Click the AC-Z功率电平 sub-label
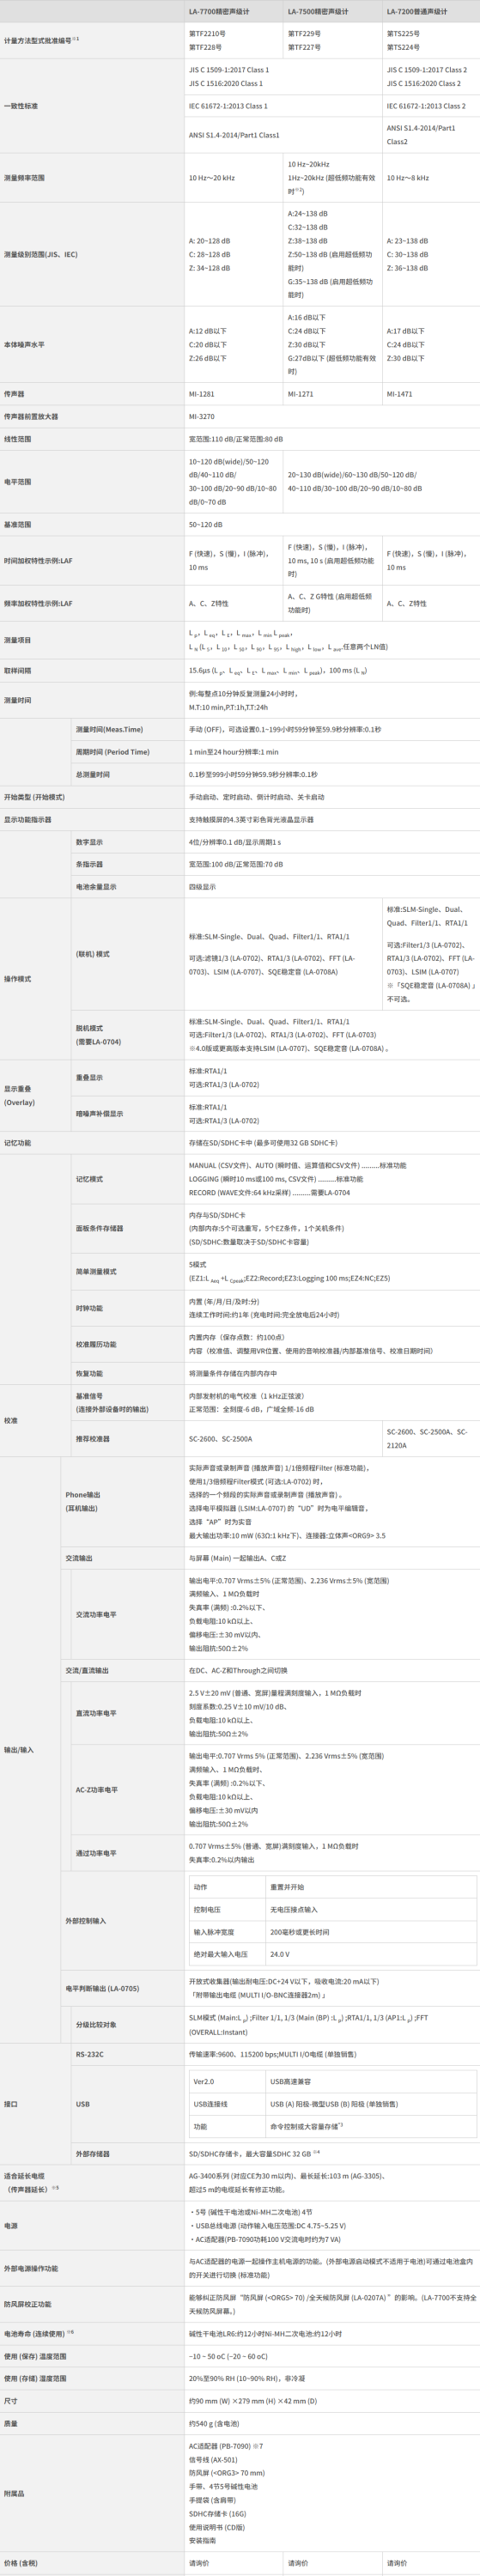Screen dimensions: 480x2576 [97, 1790]
